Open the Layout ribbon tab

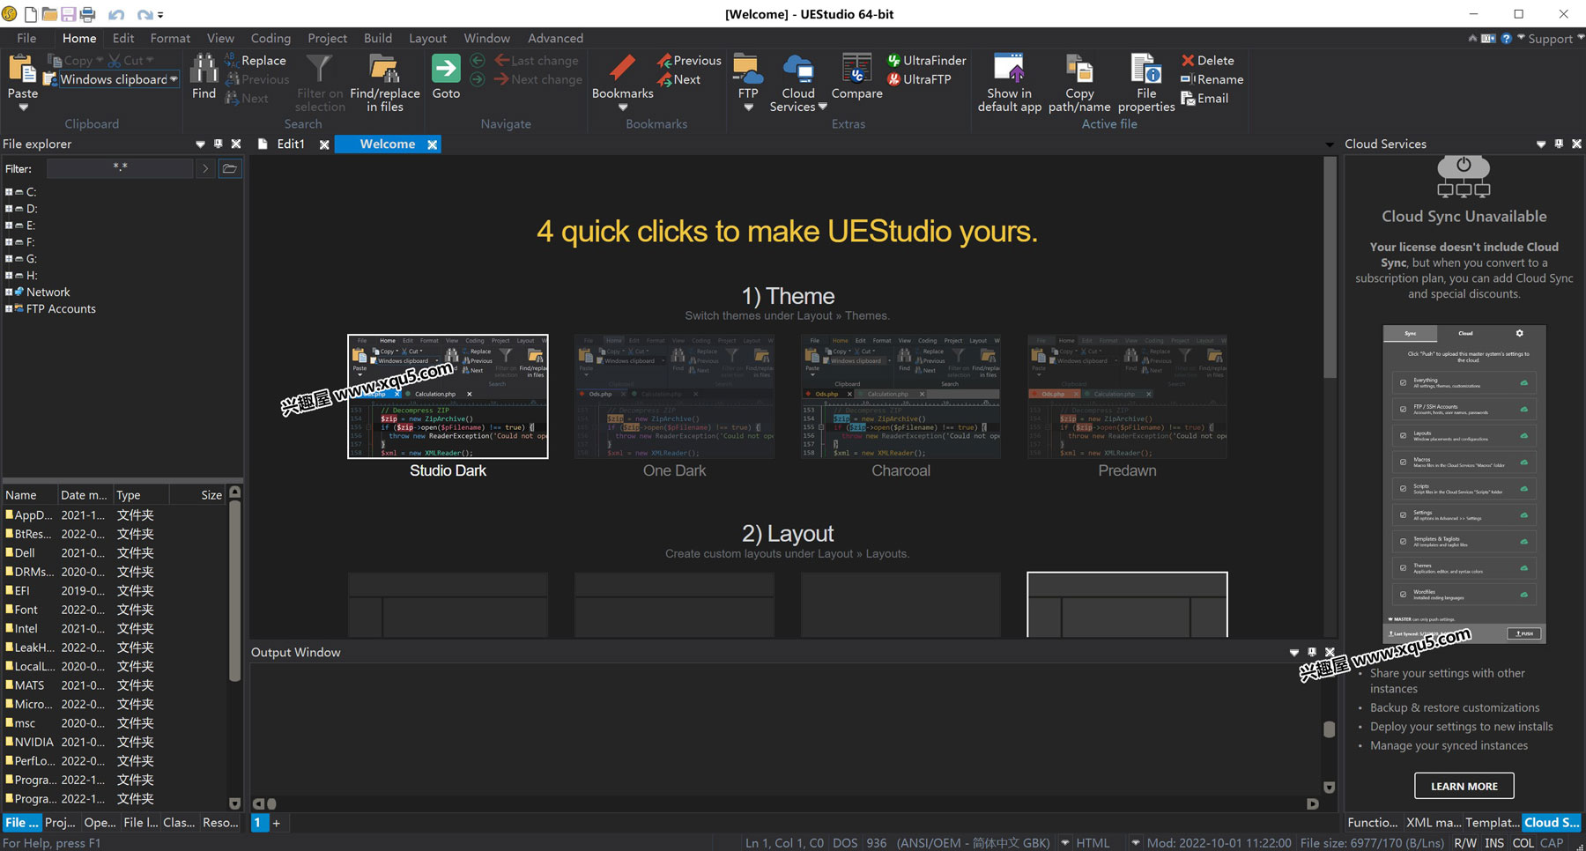pyautogui.click(x=427, y=39)
